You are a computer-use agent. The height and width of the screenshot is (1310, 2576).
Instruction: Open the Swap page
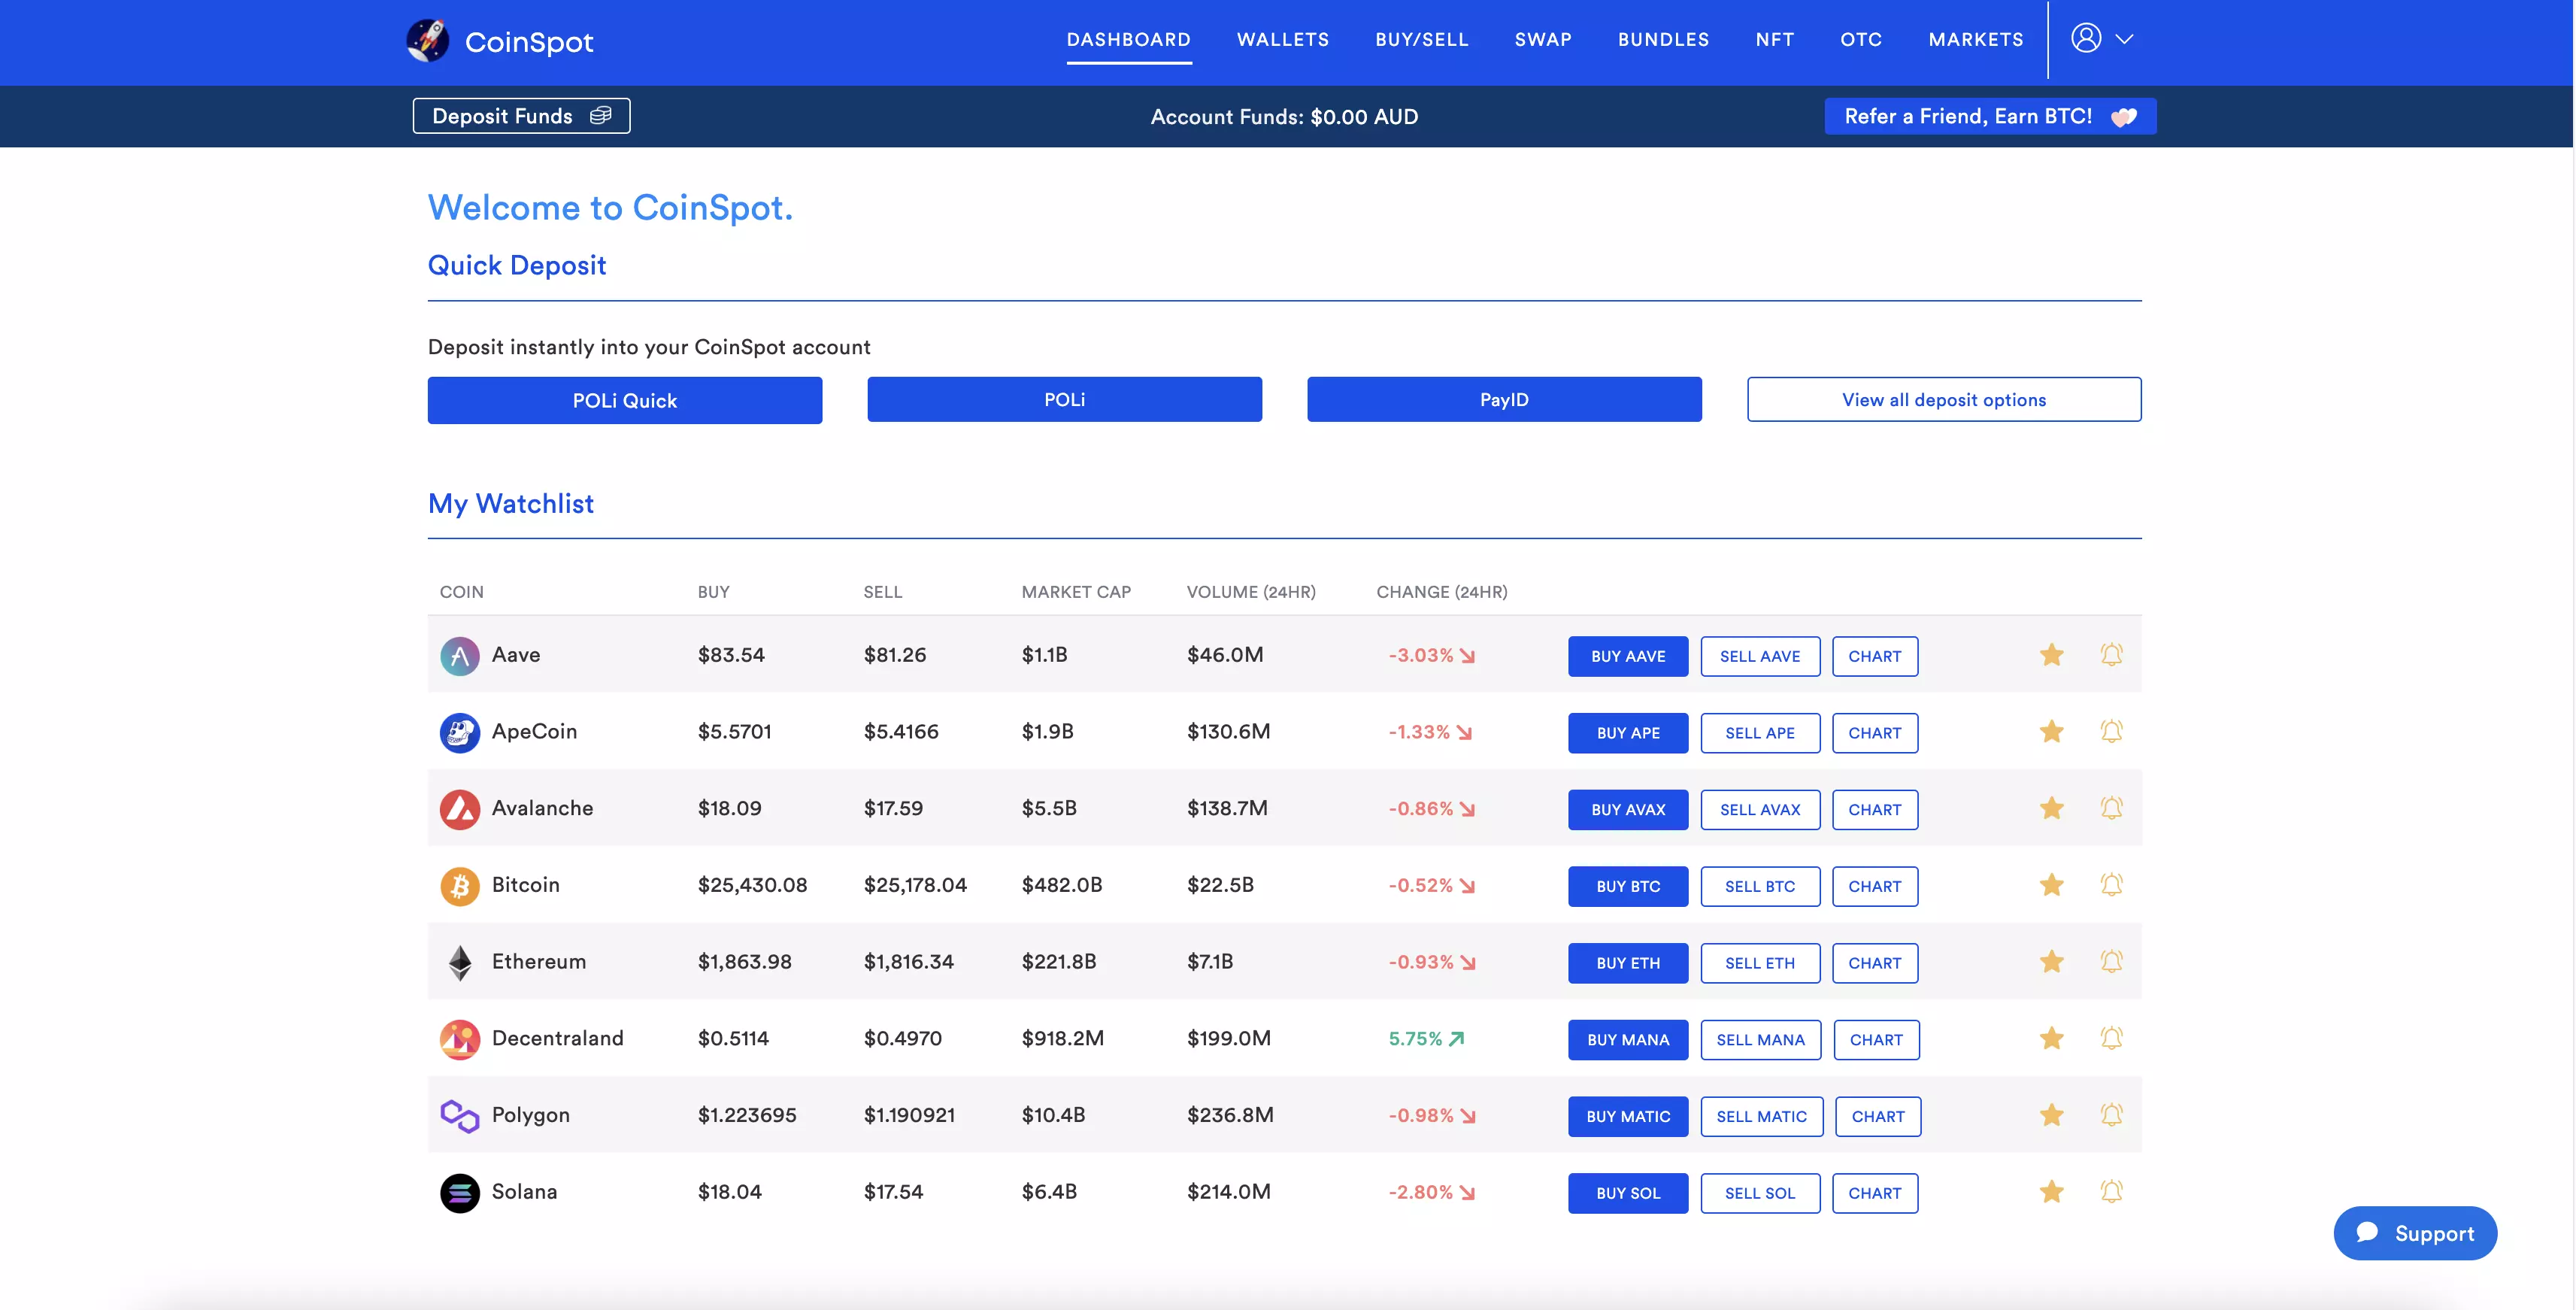coord(1543,40)
